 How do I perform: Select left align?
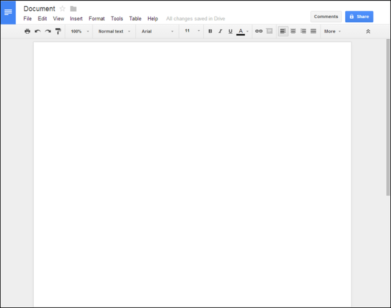[283, 31]
